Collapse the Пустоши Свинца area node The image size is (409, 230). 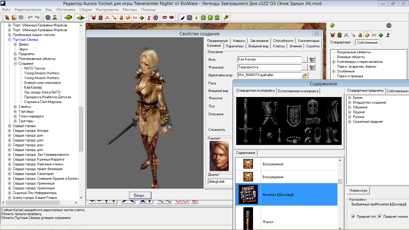coord(9,40)
